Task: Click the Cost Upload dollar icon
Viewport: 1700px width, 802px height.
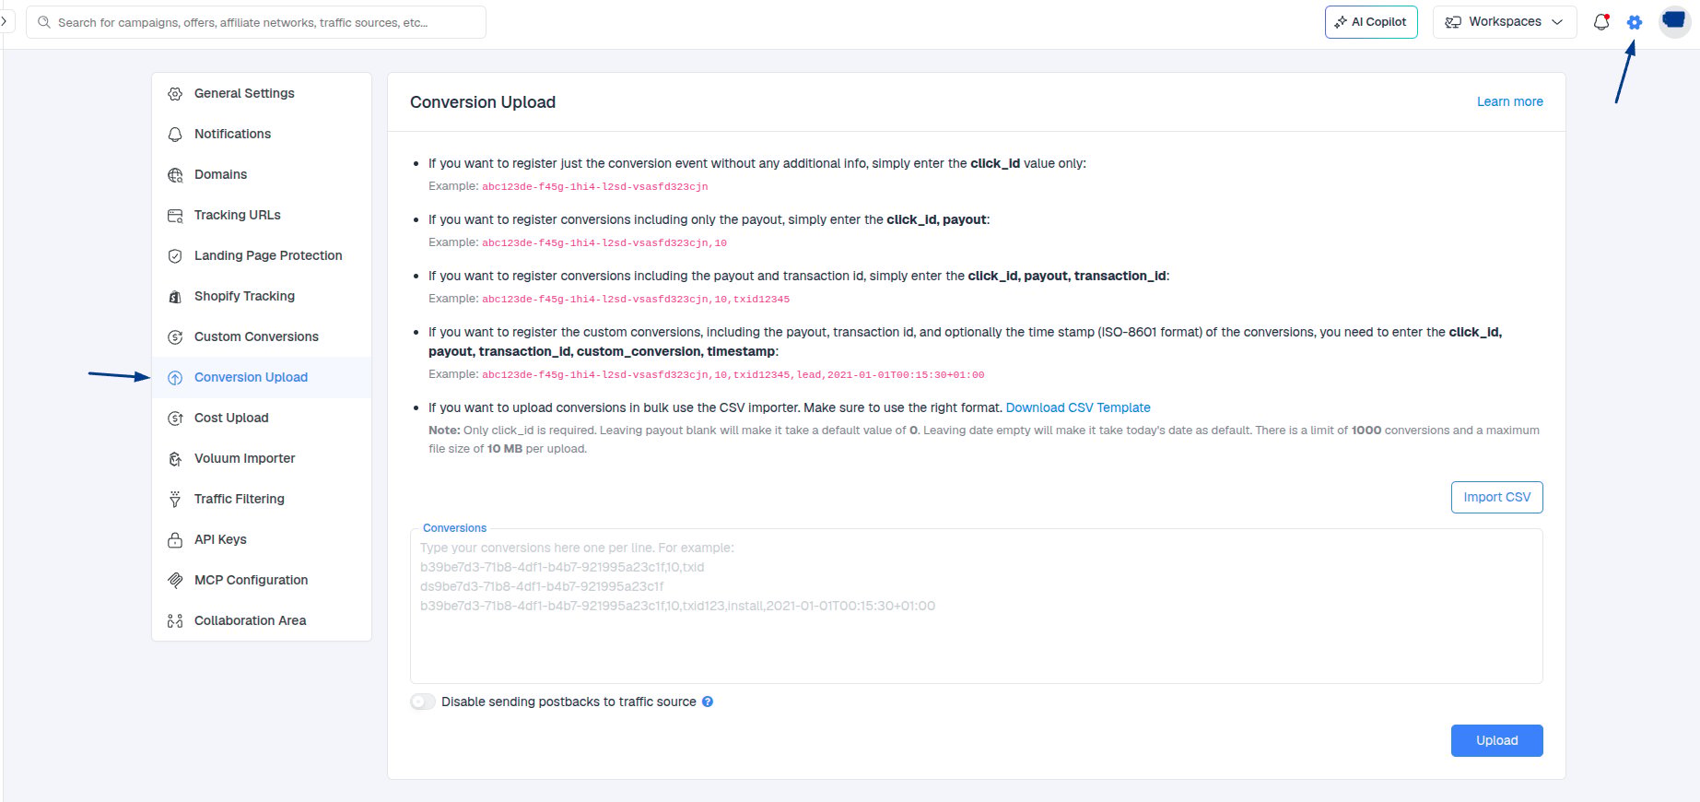Action: (x=175, y=419)
